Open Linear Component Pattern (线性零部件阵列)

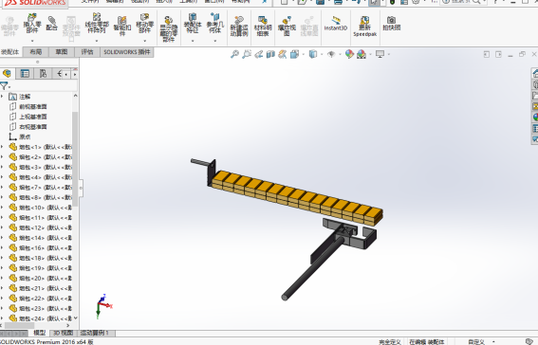(97, 24)
